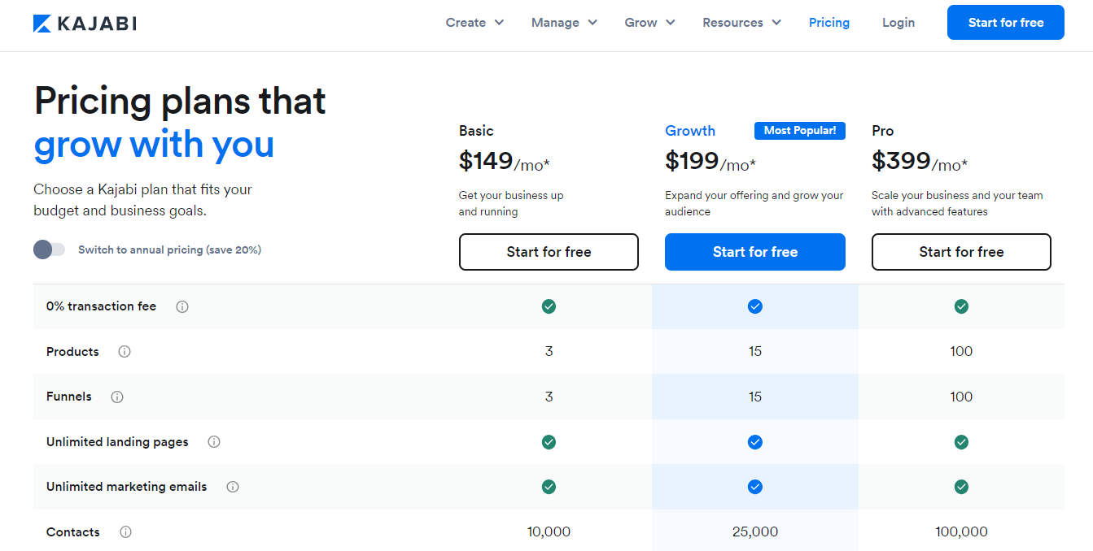Click the Kajabi logo icon
1093x551 pixels.
pyautogui.click(x=42, y=24)
